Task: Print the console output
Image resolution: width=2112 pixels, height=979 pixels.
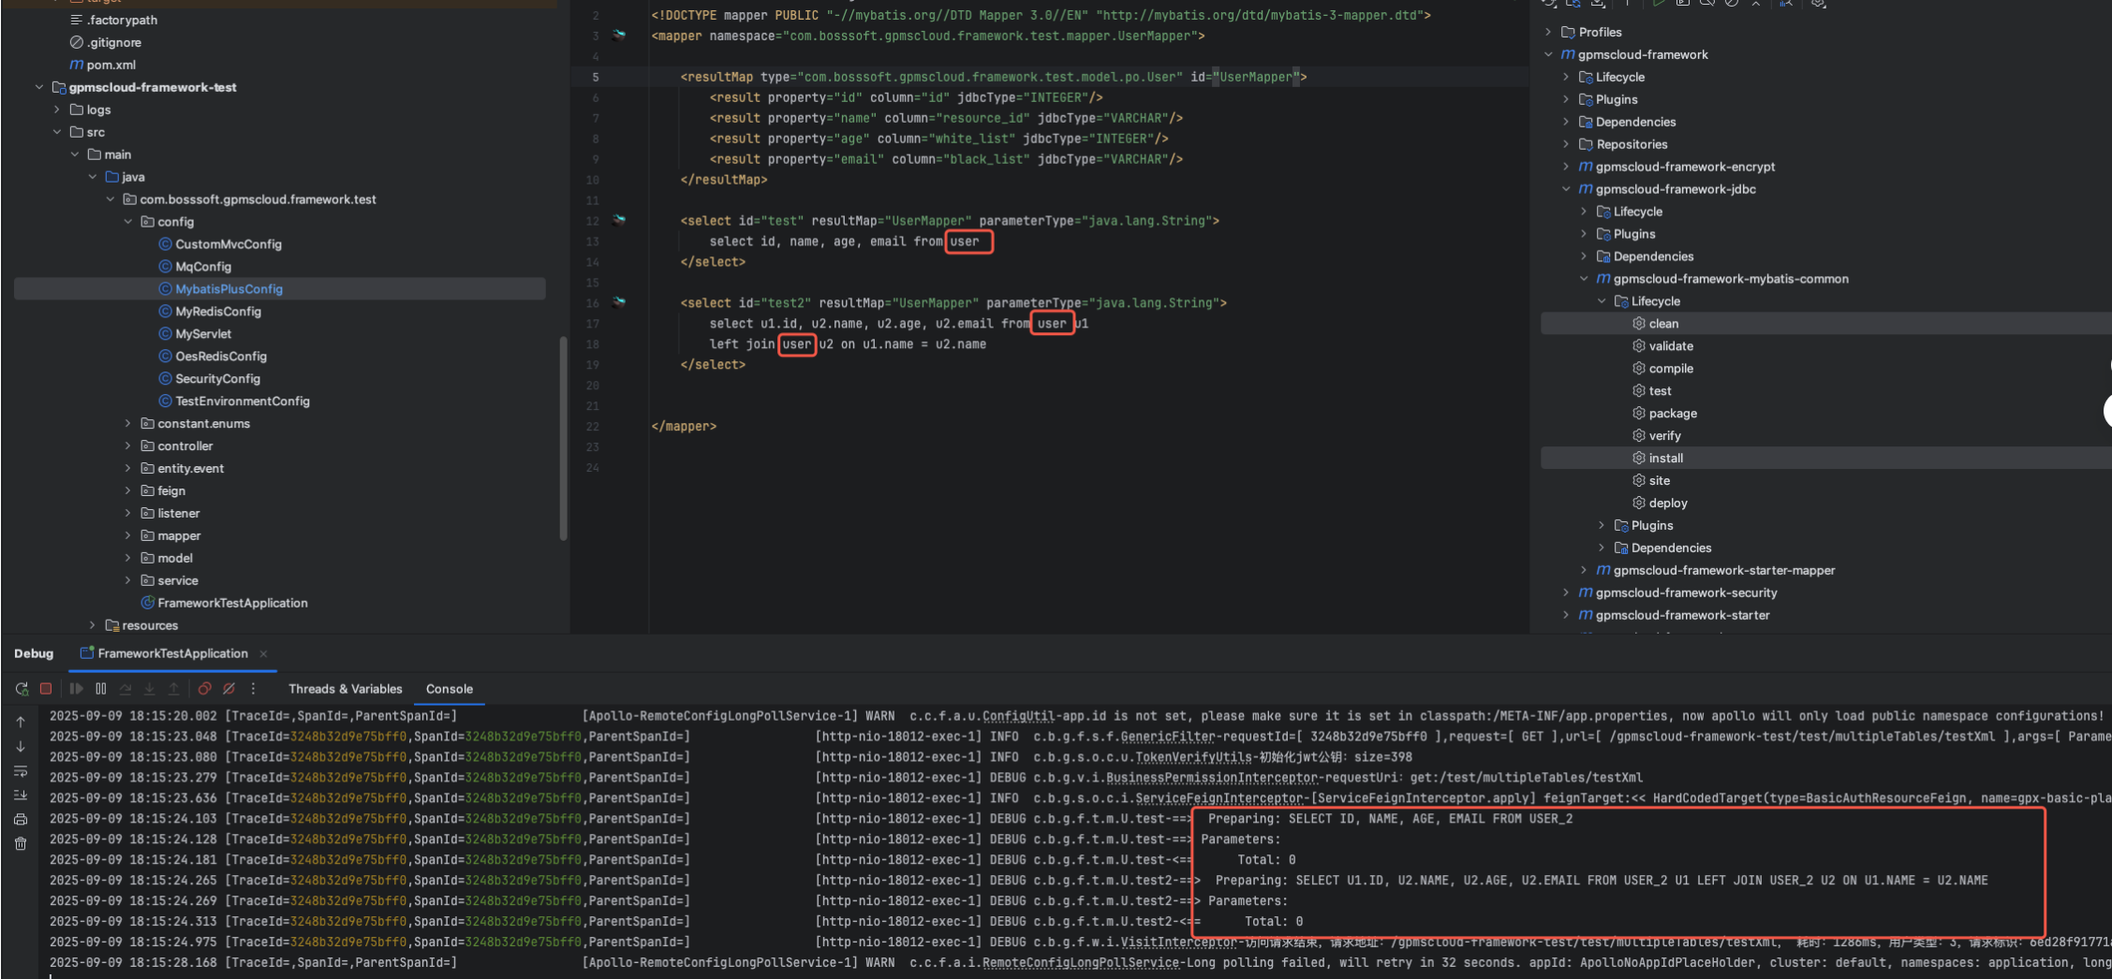Action: pyautogui.click(x=21, y=820)
